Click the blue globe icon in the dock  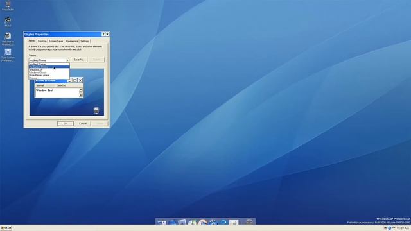click(x=172, y=223)
